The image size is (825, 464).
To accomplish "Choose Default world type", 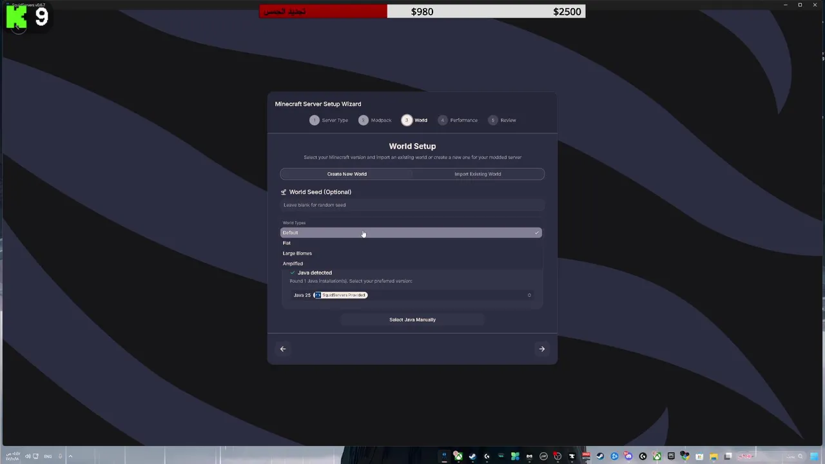I will tap(411, 233).
